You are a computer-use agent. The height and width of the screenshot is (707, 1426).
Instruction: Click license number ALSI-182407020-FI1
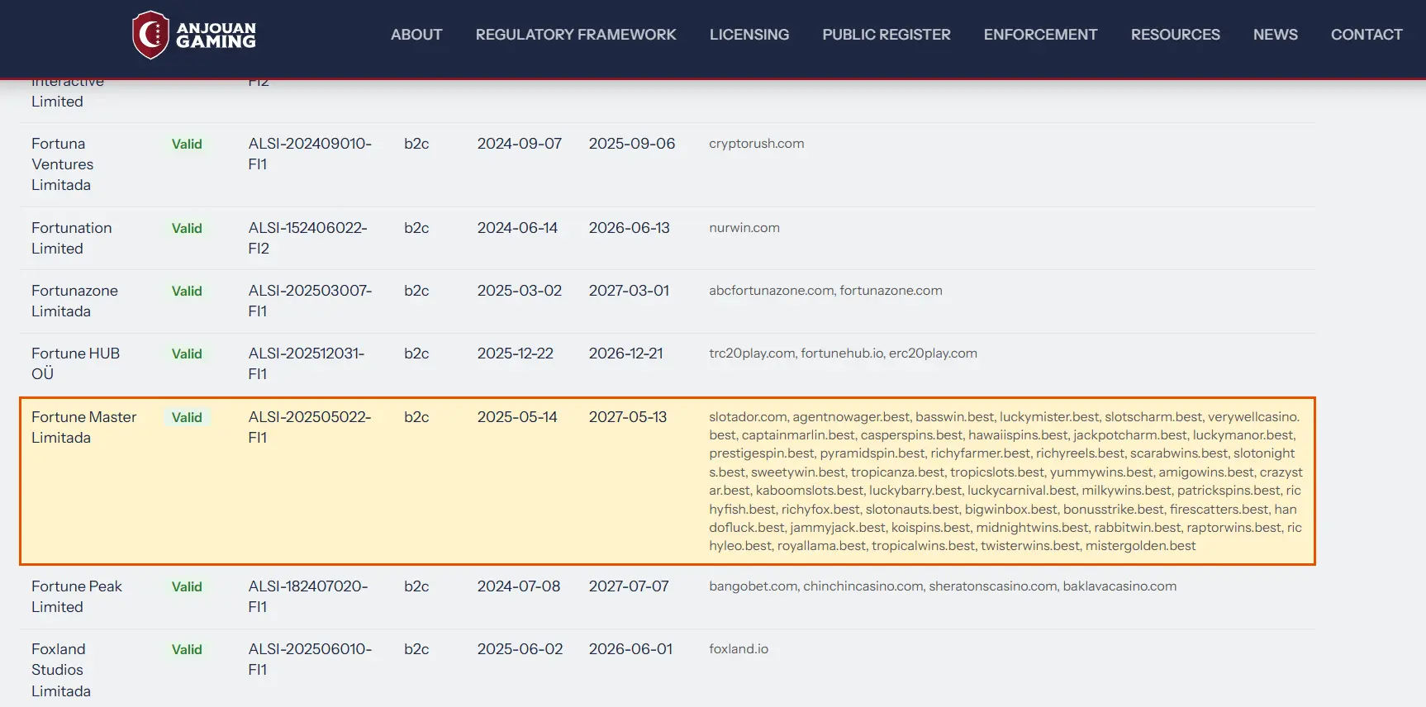[308, 596]
